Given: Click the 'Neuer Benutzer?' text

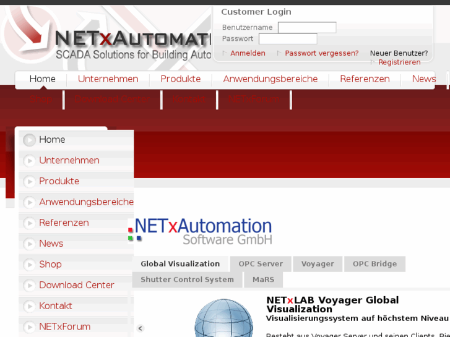Looking at the screenshot, I should pyautogui.click(x=399, y=53).
